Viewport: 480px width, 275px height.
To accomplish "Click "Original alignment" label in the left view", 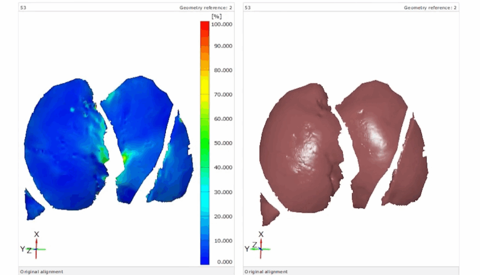I will [41, 271].
